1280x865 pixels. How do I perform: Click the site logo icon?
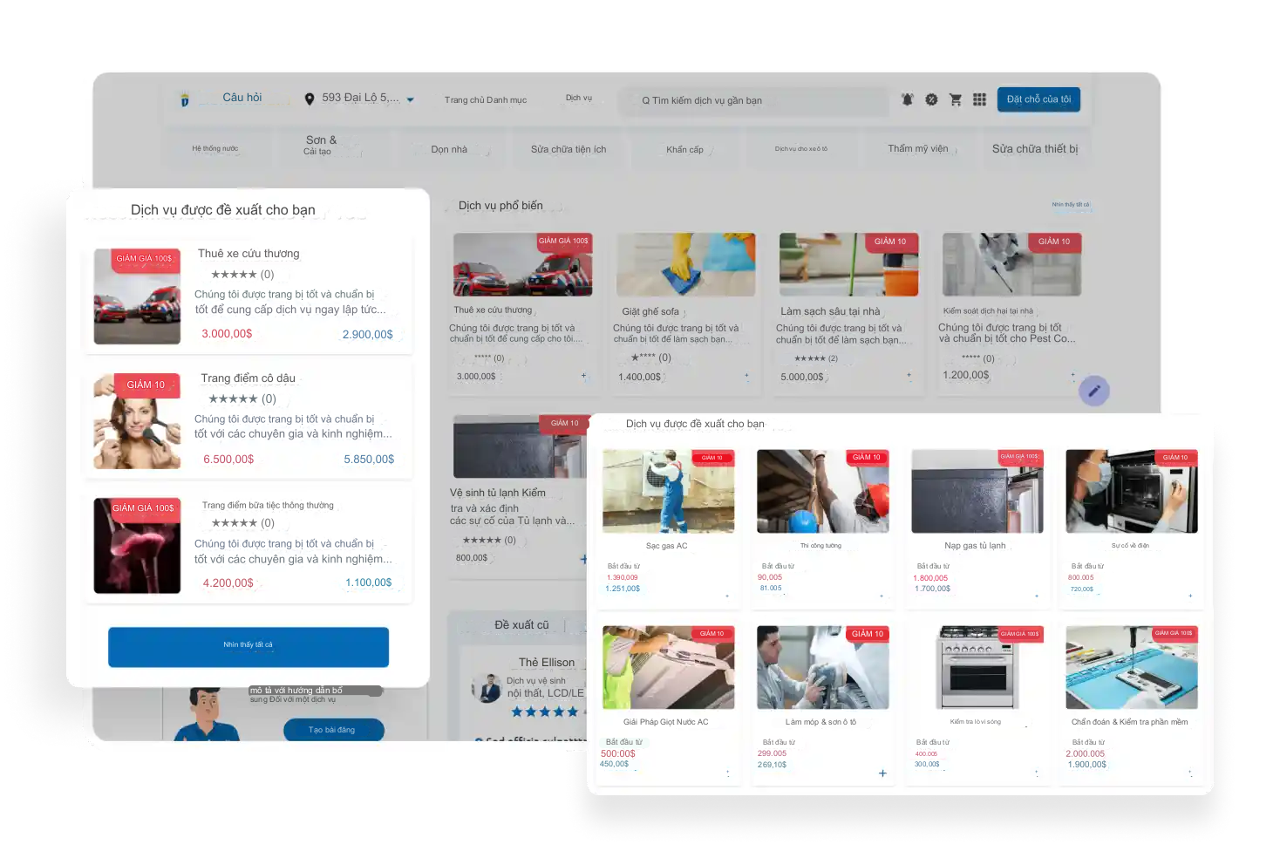click(x=184, y=99)
